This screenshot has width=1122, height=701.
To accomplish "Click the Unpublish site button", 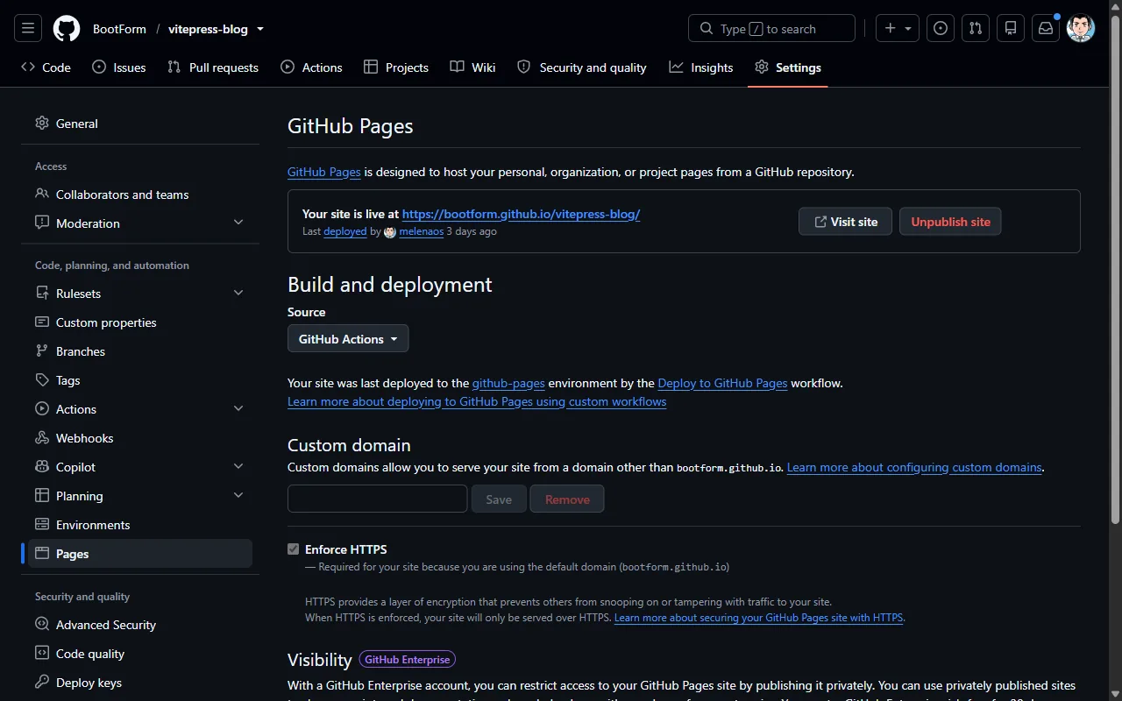I will [950, 222].
